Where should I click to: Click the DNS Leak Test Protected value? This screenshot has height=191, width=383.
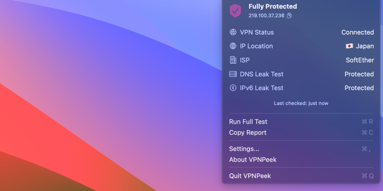tap(359, 74)
